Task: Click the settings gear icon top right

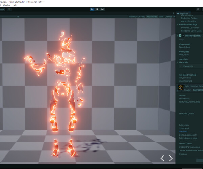Action: click(x=198, y=9)
